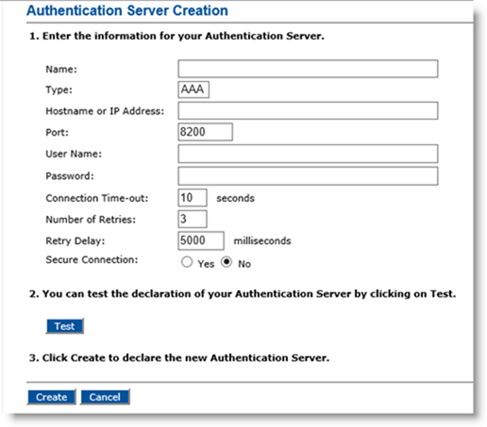Click the 'milliseconds' unit text

(262, 241)
